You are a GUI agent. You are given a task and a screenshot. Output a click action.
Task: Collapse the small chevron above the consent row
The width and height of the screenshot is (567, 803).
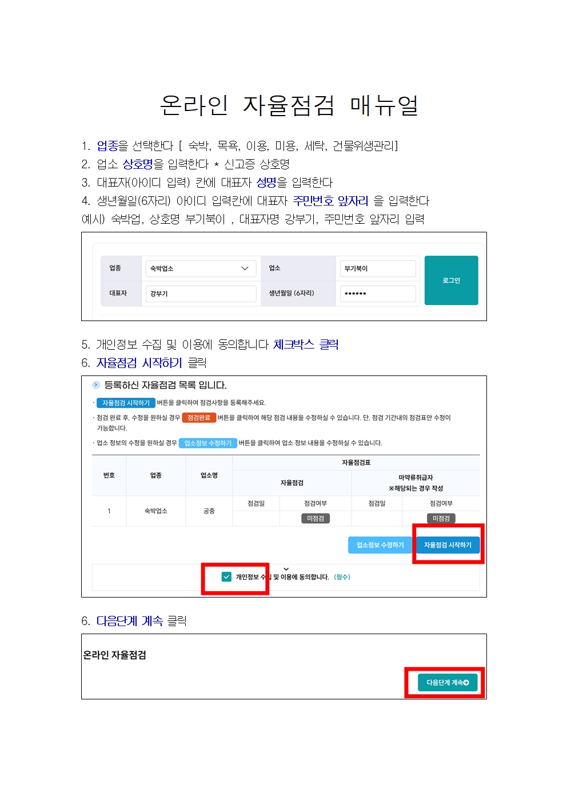click(x=286, y=569)
